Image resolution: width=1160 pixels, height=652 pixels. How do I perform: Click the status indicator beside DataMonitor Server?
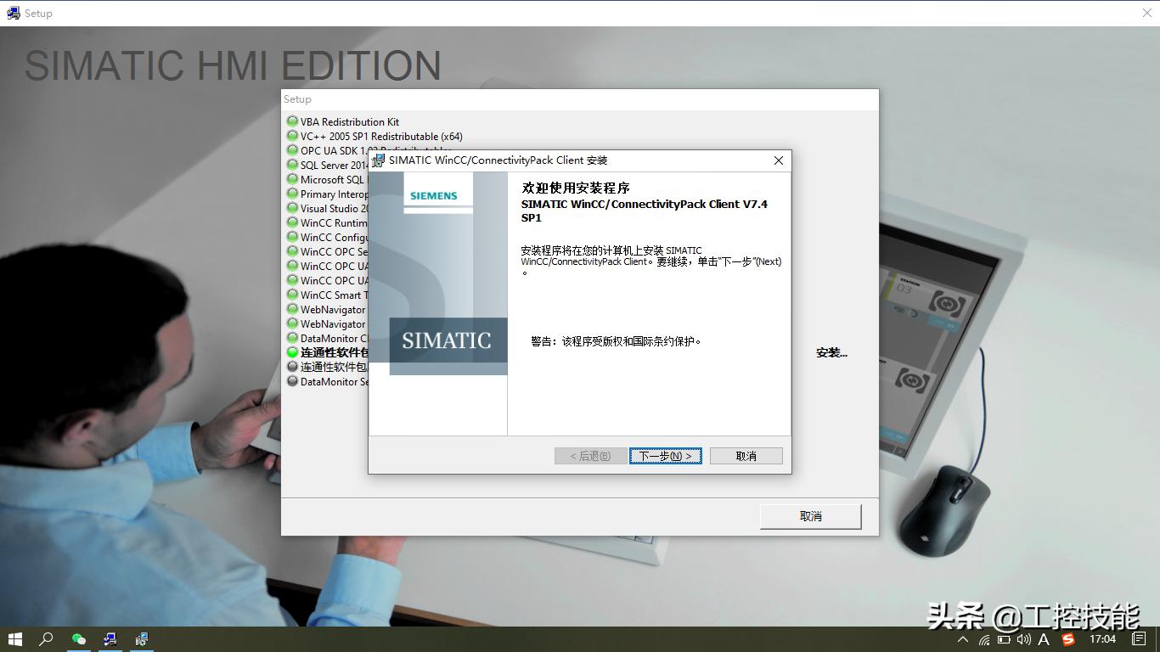(291, 381)
